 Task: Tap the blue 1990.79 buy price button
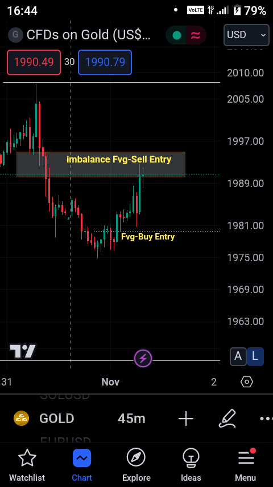105,62
